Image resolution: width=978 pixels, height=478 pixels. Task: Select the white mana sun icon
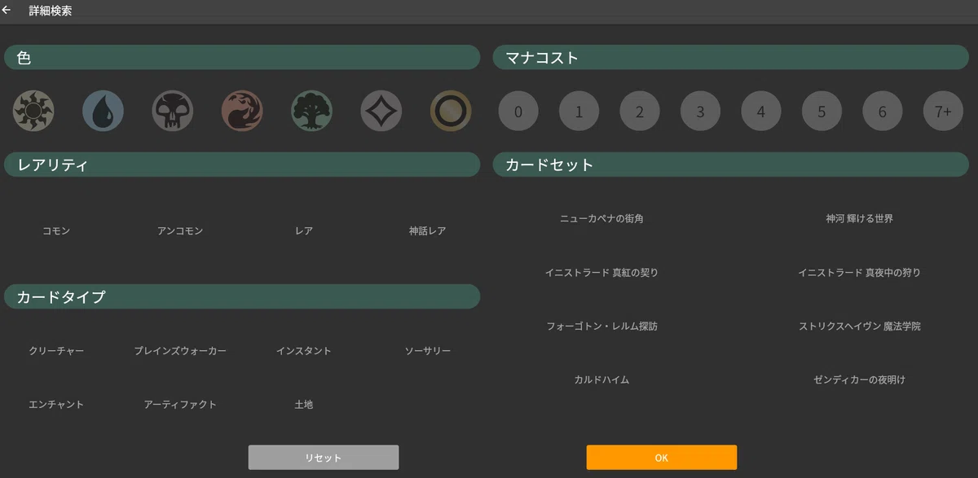tap(33, 111)
